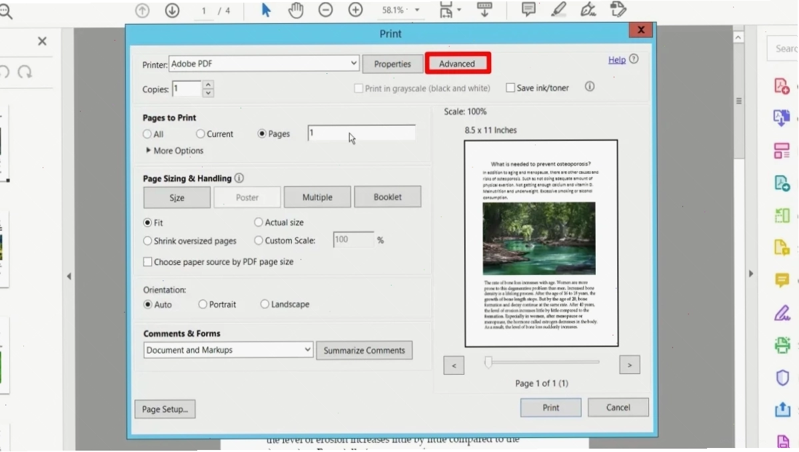Open Export PDF tool in right sidebar
Viewport: 799px width, 452px height.
click(782, 118)
